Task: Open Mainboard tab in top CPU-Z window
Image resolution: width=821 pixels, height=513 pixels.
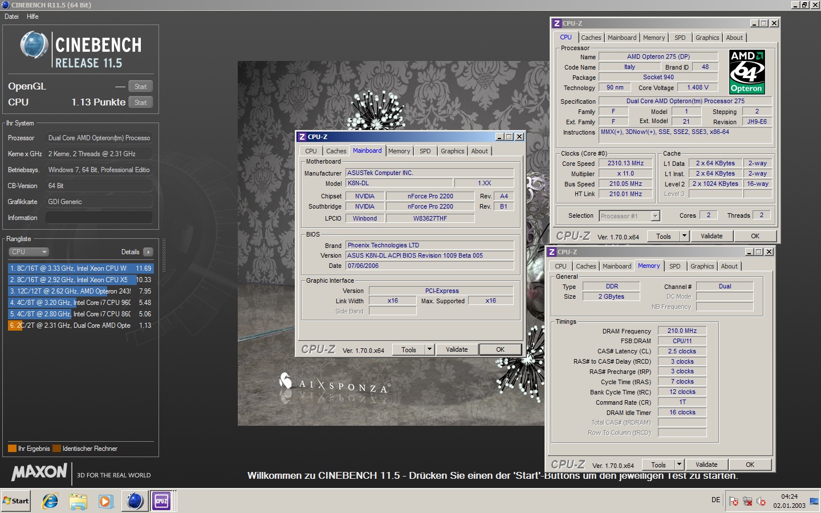Action: pos(622,38)
